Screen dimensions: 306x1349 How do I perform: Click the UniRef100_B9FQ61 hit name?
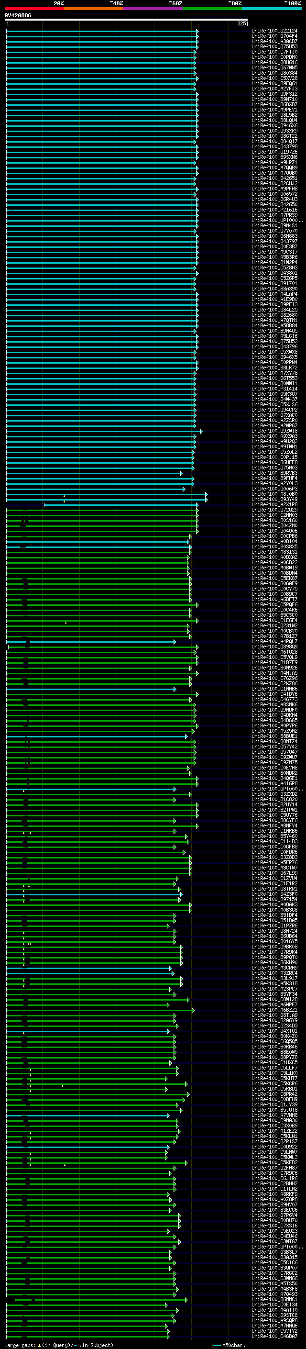[x=274, y=83]
